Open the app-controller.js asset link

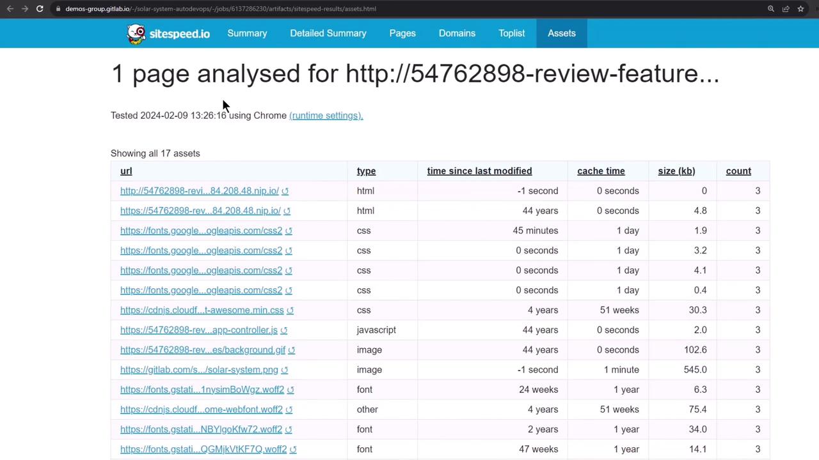199,330
